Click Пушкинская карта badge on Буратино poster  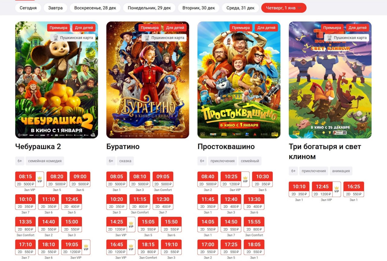click(164, 38)
